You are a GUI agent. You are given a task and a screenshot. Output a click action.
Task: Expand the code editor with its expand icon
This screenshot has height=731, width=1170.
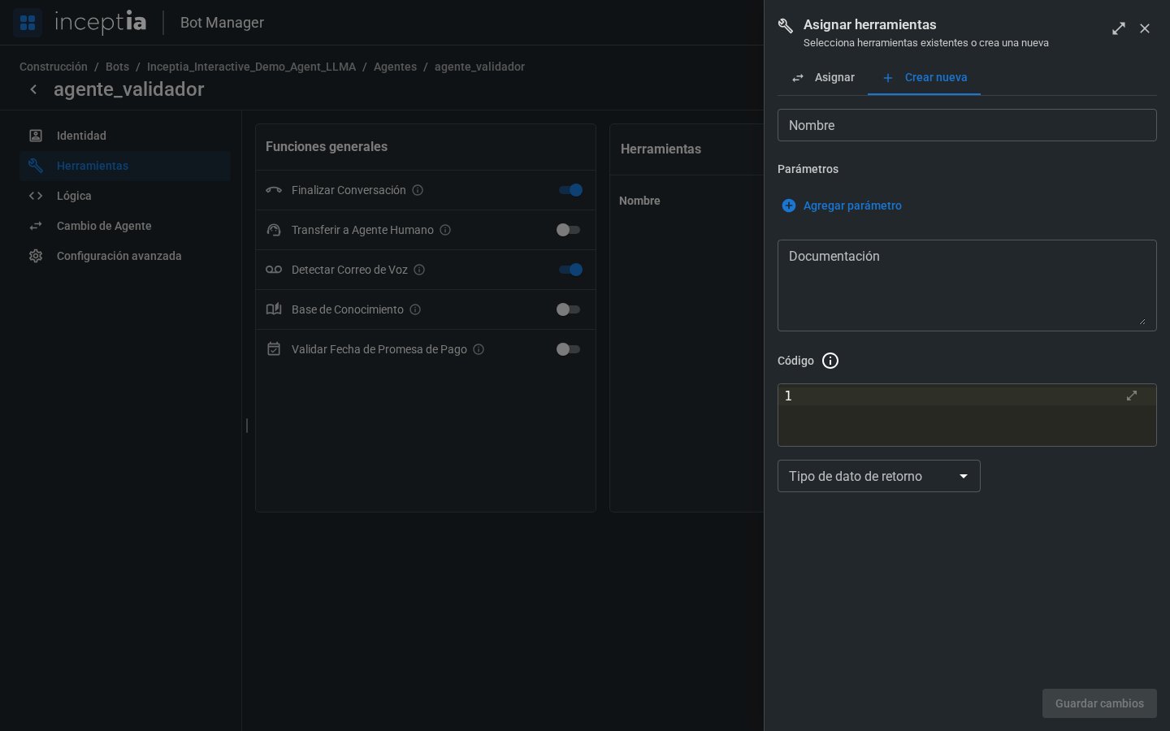tap(1132, 396)
